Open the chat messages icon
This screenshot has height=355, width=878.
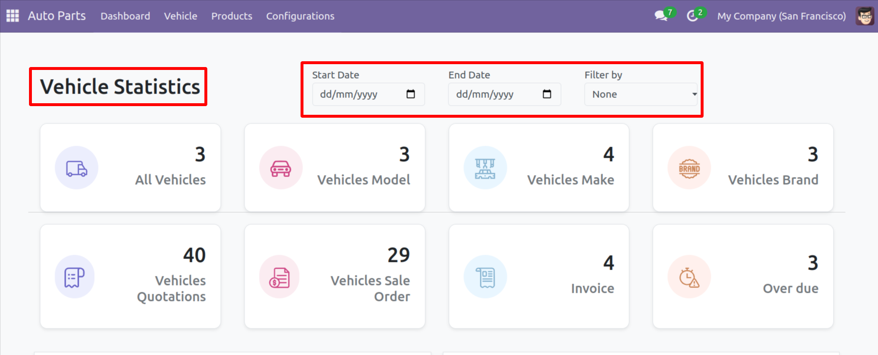coord(661,16)
